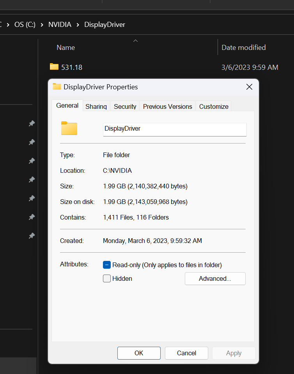Close the DisplayDriver Properties dialog
Screen dimensions: 294x374
pyautogui.click(x=249, y=87)
